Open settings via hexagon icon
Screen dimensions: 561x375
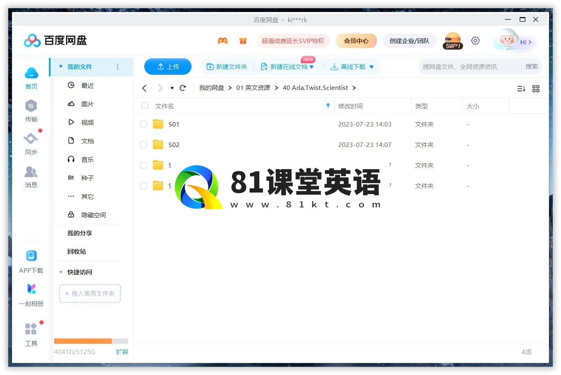476,41
